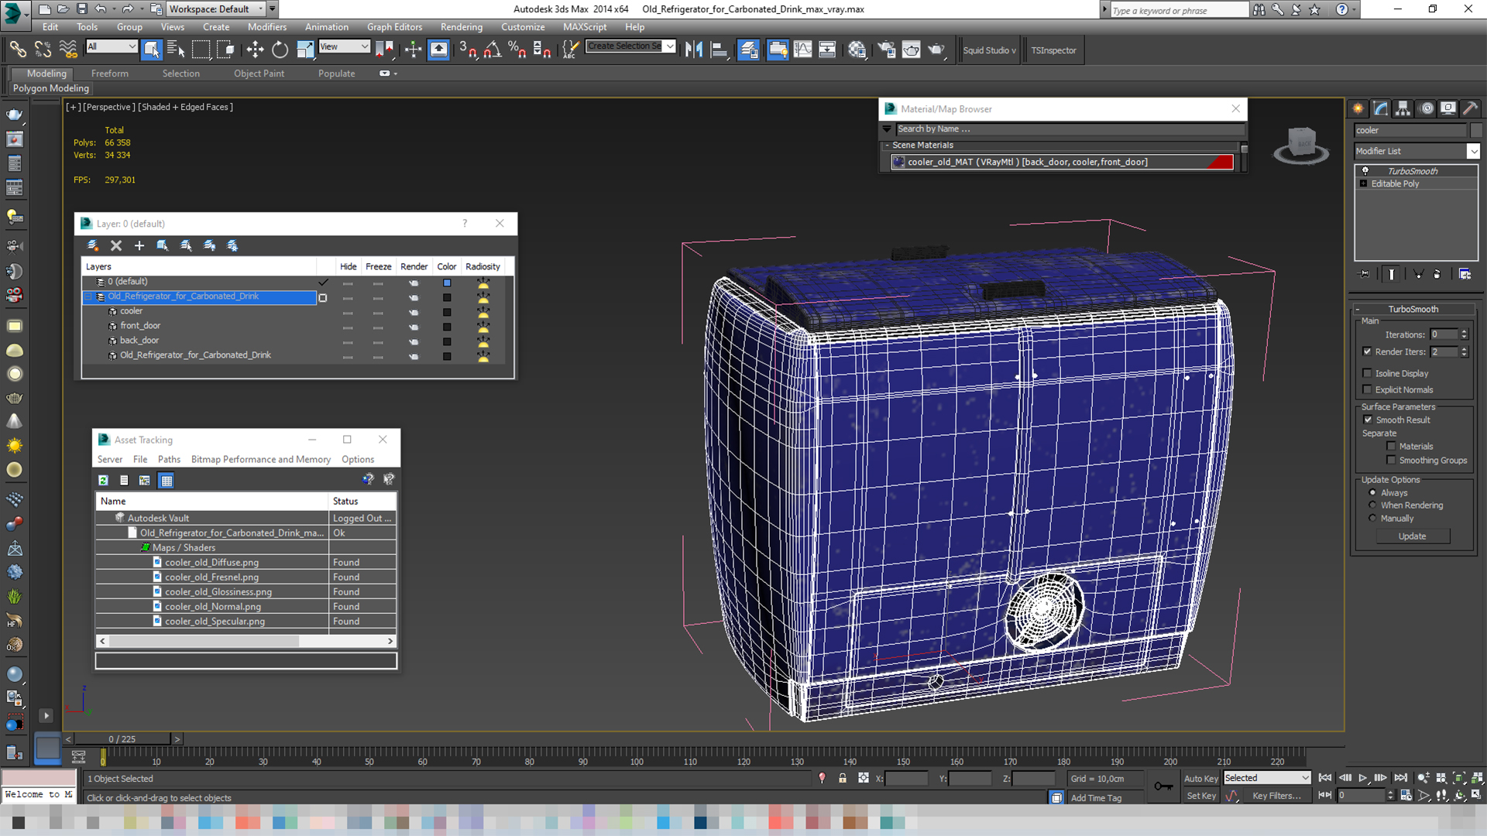This screenshot has width=1487, height=836.
Task: Open Select by Name dialog
Action: (x=176, y=50)
